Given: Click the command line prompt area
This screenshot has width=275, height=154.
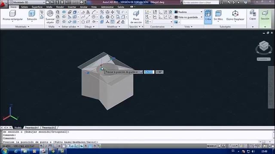Looking at the screenshot, I should click(x=130, y=142).
